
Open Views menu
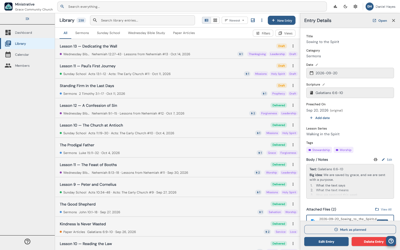click(x=285, y=33)
